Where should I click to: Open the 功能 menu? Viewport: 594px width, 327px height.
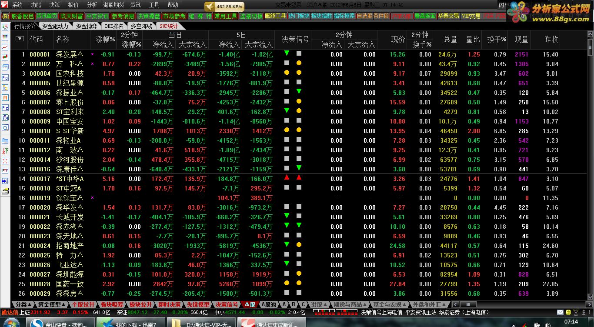click(36, 5)
